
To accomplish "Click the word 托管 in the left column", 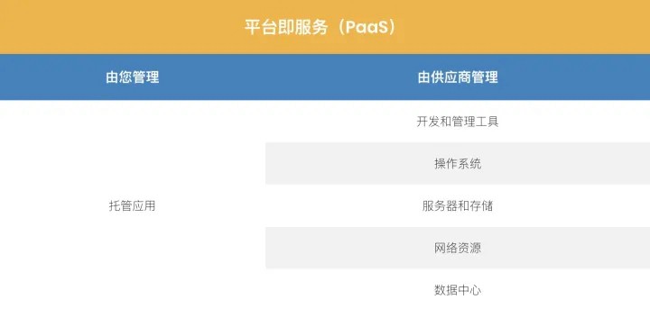I will [121, 205].
